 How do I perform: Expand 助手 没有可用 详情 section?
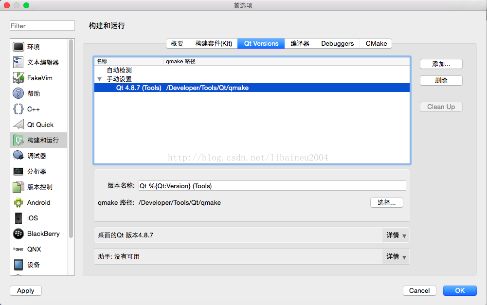pos(396,256)
